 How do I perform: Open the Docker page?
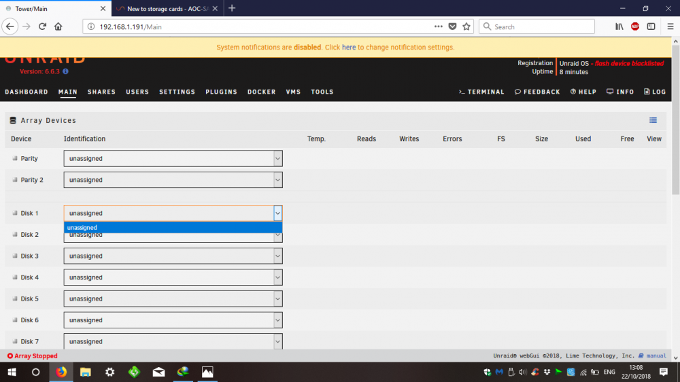tap(262, 92)
